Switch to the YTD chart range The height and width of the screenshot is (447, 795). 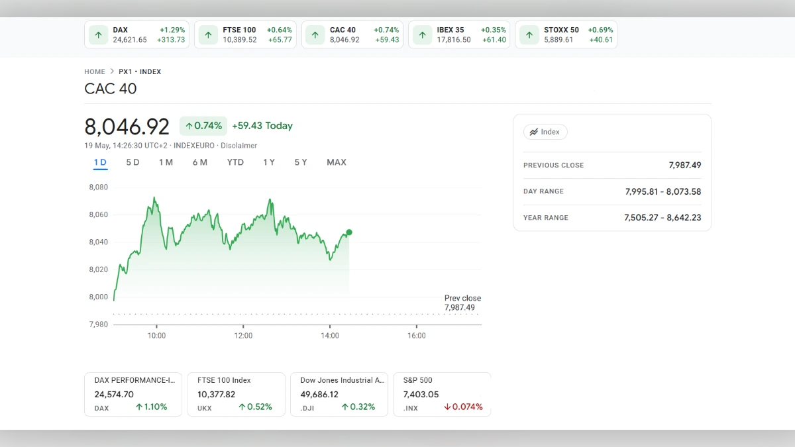[x=235, y=162]
